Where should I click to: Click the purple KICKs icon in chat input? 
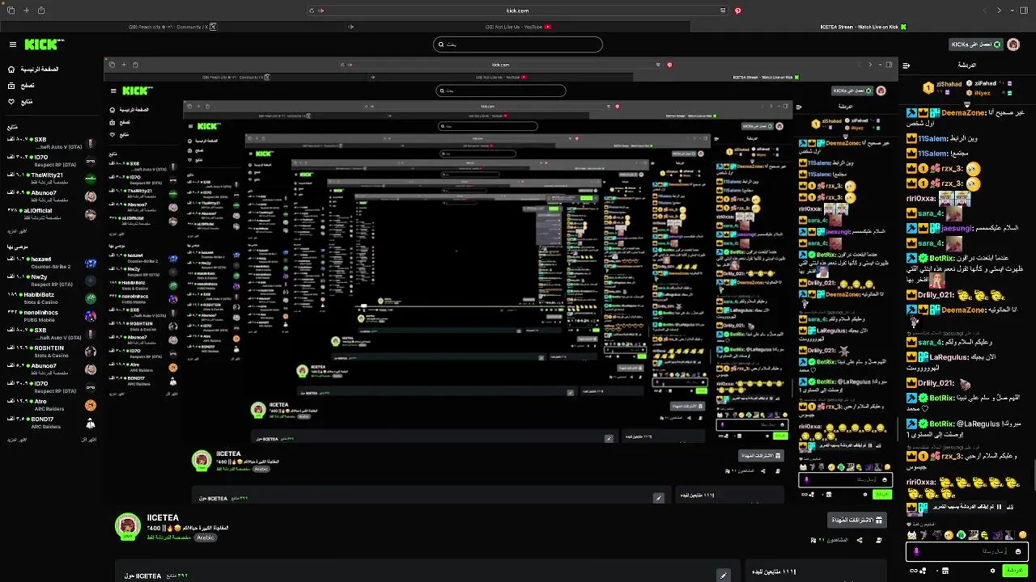point(916,552)
